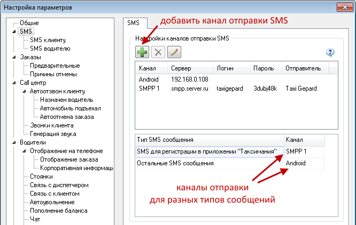Collapse the Call центр tree node
Screen dimensions: 356x225
[14, 83]
